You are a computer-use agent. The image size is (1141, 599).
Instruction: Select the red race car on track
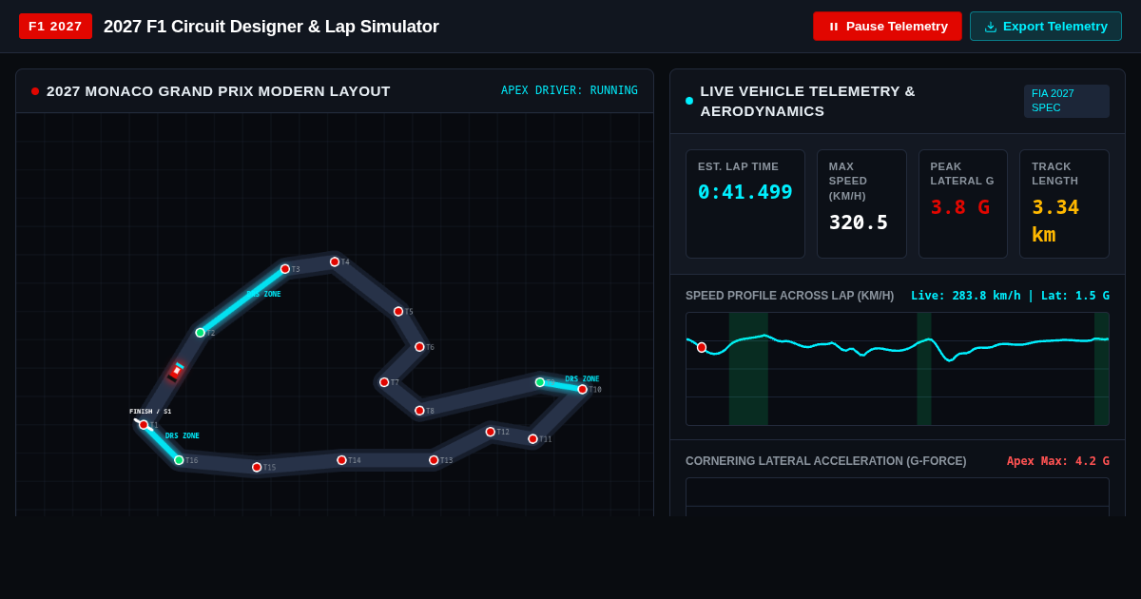[x=176, y=372]
